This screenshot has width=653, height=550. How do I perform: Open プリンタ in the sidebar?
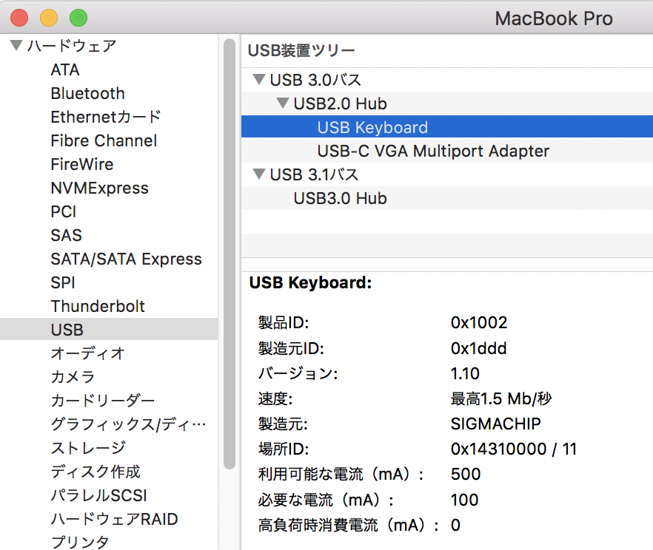[80, 542]
